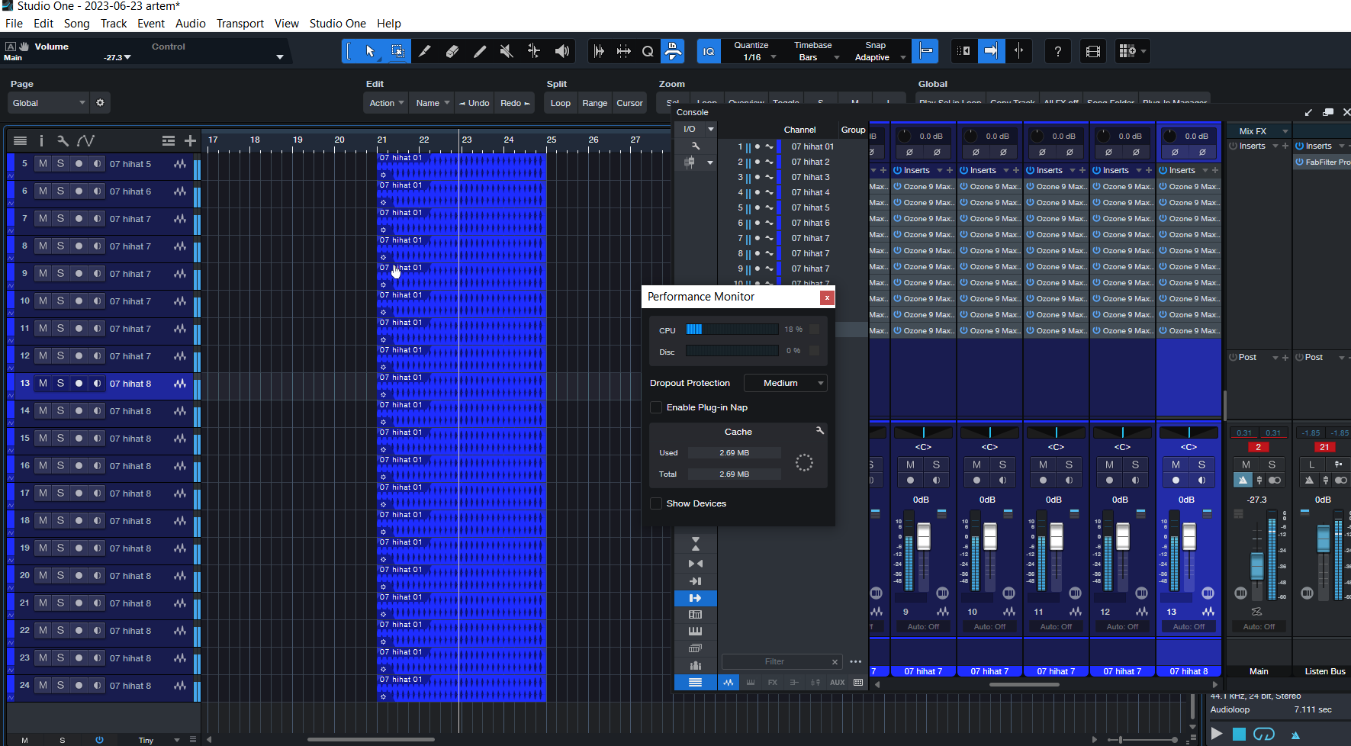
Task: Open Dropout Protection Medium dropdown
Action: 786,383
